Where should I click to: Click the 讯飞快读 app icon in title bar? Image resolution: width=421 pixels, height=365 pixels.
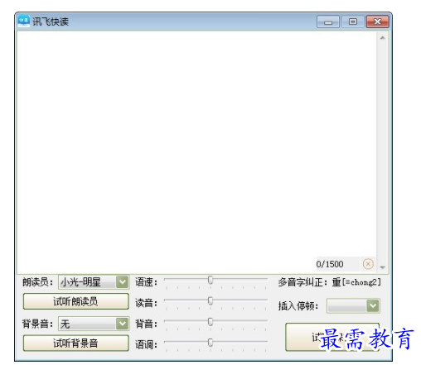(23, 22)
